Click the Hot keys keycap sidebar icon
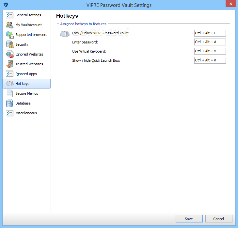Image resolution: width=238 pixels, height=228 pixels. tap(9, 84)
